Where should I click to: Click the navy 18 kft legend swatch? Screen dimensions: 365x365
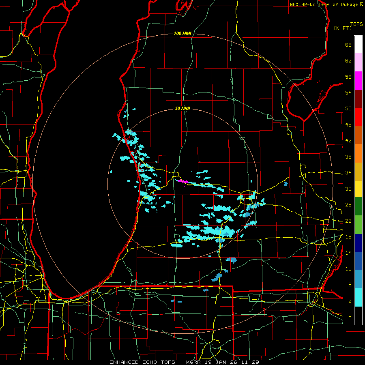358,243
